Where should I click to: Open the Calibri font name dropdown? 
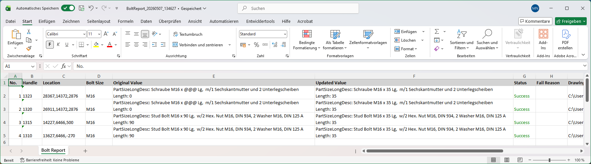pyautogui.click(x=84, y=34)
